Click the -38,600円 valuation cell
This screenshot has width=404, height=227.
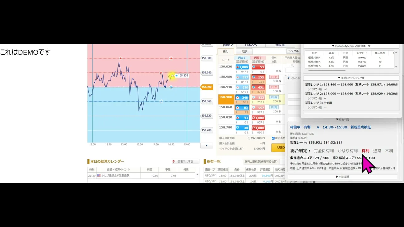(x=267, y=176)
